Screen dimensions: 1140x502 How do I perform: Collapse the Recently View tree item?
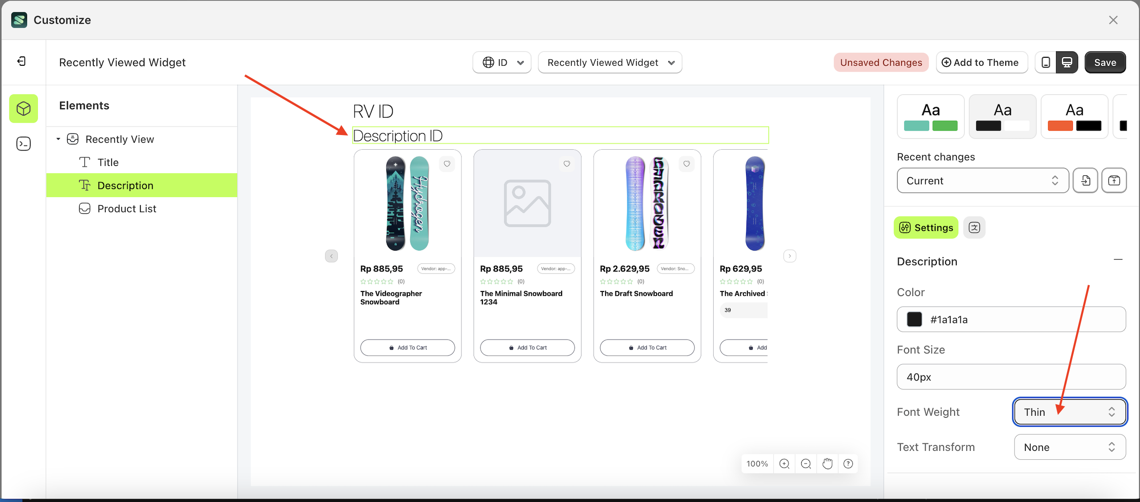(58, 139)
